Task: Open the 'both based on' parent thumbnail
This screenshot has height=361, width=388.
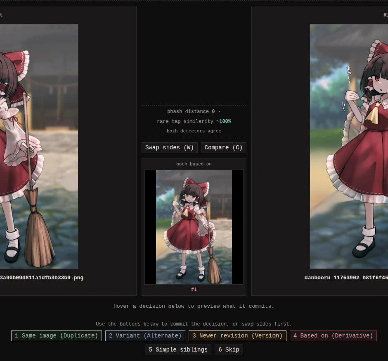Action: coord(194,227)
